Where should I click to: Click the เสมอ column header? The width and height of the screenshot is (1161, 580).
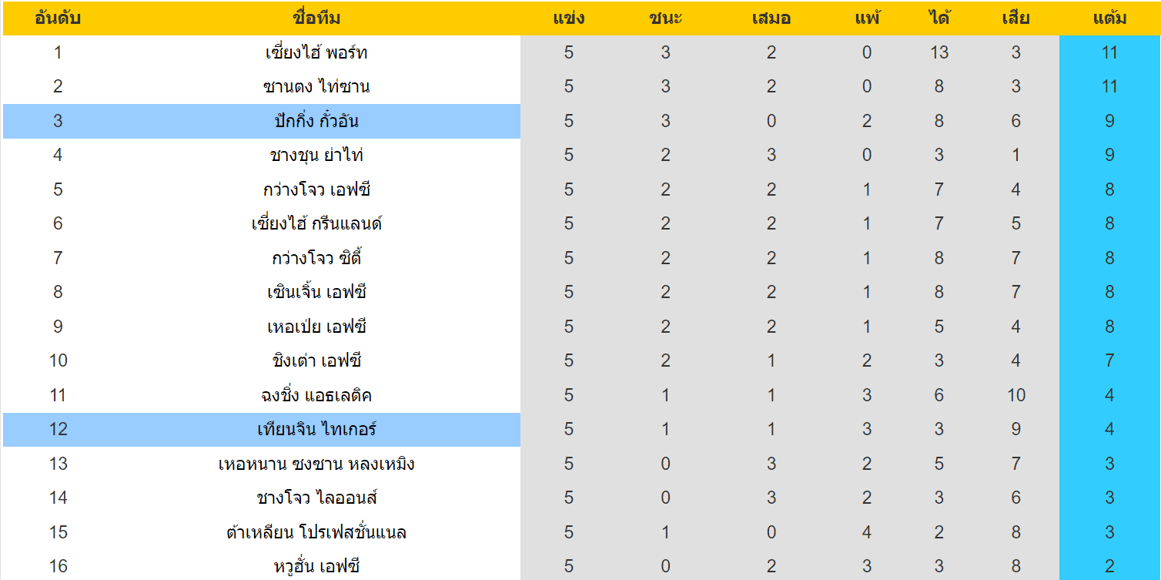pos(771,18)
